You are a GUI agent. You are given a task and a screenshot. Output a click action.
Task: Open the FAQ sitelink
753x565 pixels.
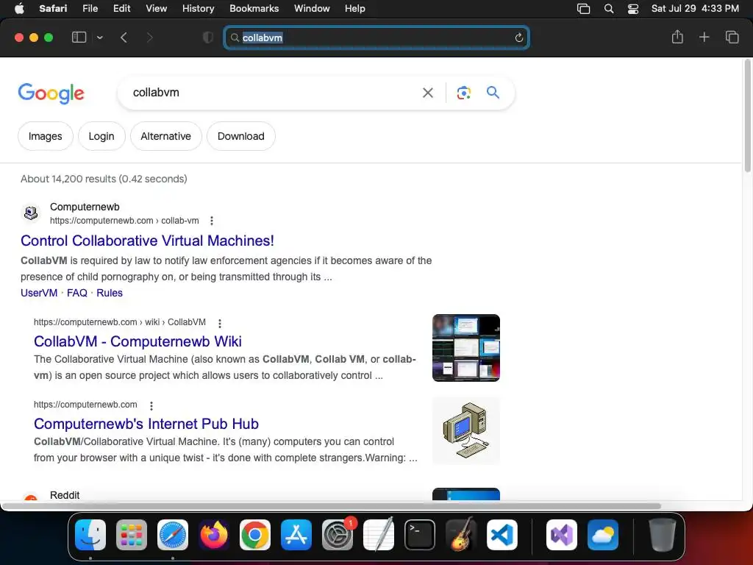(x=76, y=293)
